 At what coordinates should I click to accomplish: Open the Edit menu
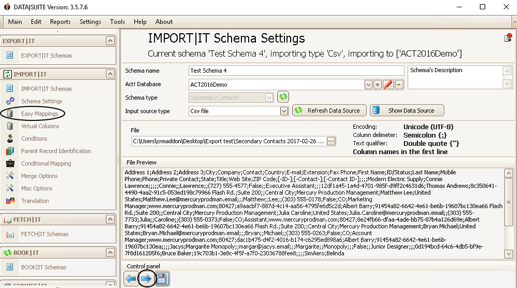36,21
